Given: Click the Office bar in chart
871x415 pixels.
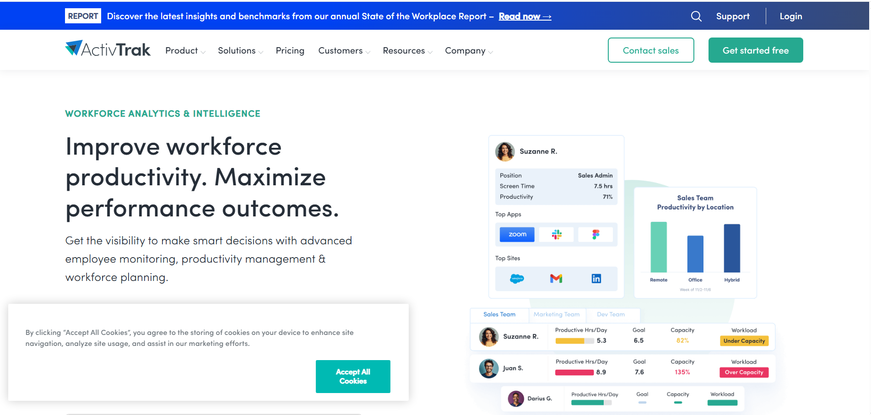Looking at the screenshot, I should (x=695, y=254).
